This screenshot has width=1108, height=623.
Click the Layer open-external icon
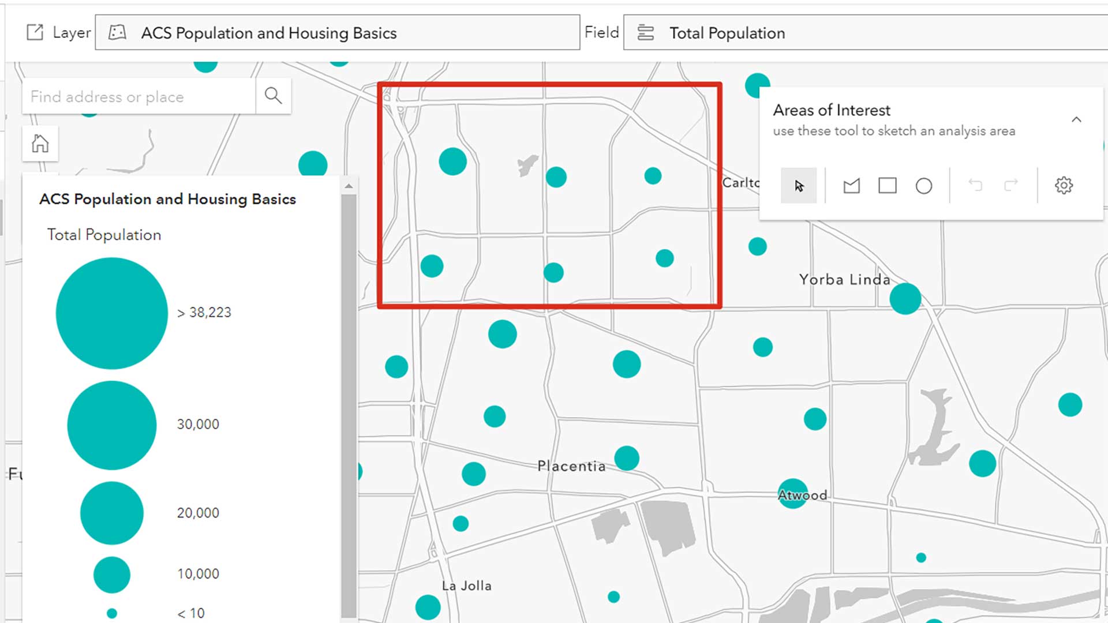pyautogui.click(x=35, y=32)
